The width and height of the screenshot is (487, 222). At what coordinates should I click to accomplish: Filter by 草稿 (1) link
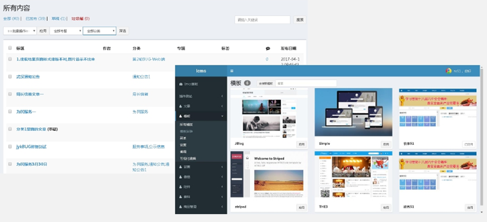click(x=59, y=19)
